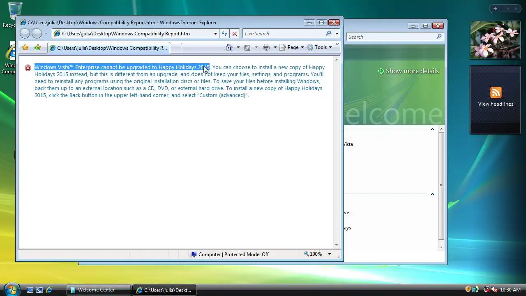
Task: Open the search provider options dropdown
Action: coord(337,34)
